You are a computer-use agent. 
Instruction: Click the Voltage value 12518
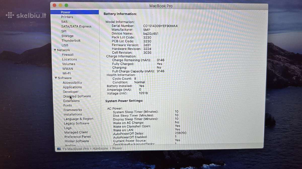click(143, 93)
